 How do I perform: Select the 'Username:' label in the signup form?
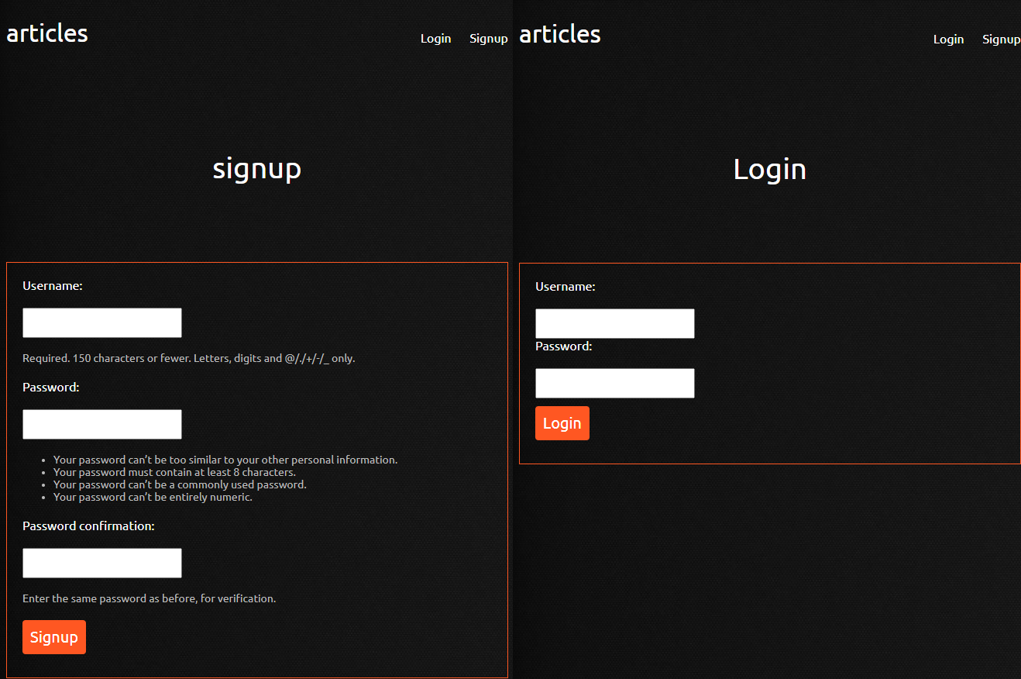[x=53, y=285]
